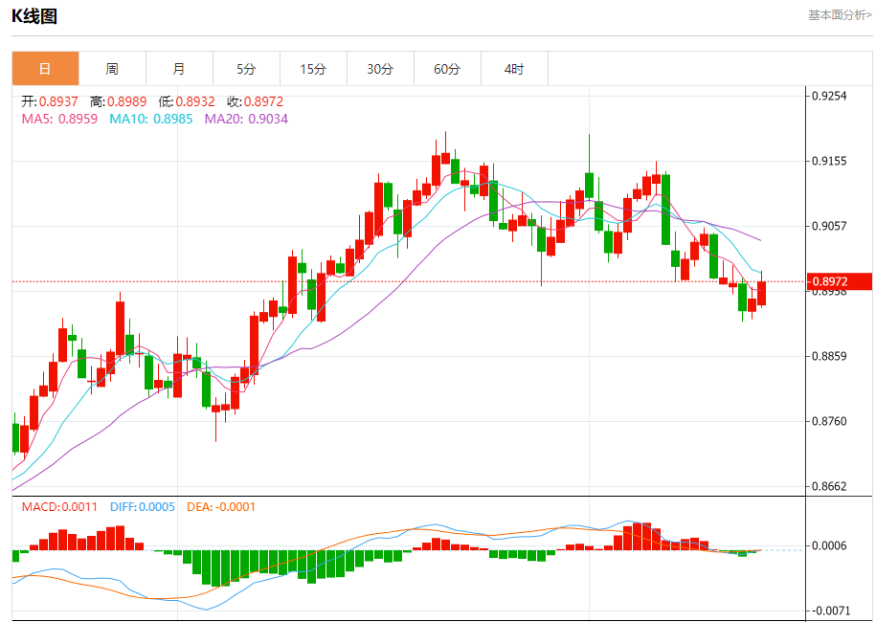Click the low price 低:0.8932
The height and width of the screenshot is (622, 876).
pos(187,101)
